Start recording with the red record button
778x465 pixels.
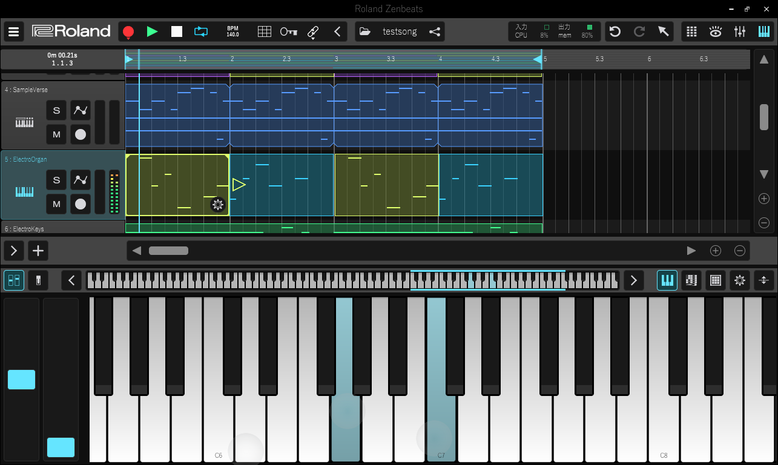click(x=128, y=31)
